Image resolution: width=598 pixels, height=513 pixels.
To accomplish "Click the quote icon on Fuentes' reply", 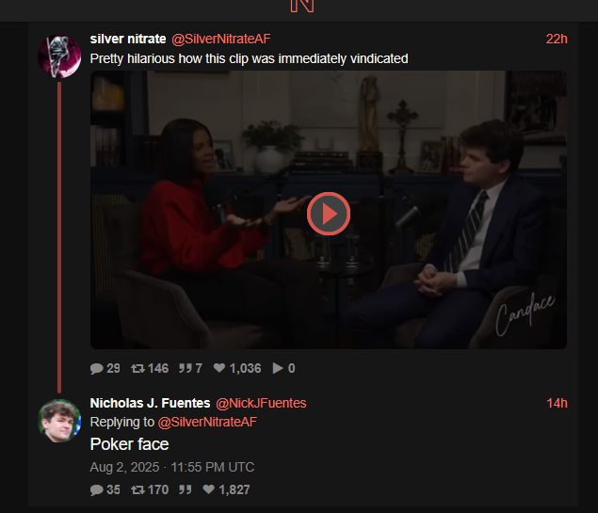I will [x=186, y=489].
